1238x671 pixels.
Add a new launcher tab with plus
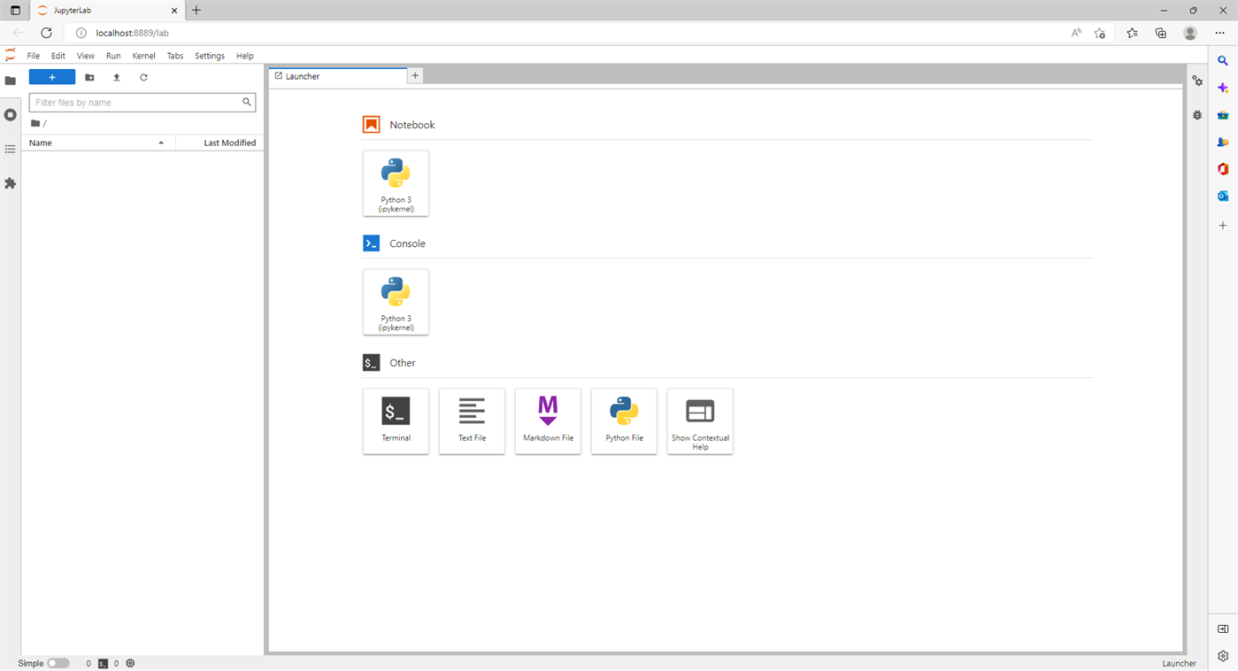click(x=415, y=76)
